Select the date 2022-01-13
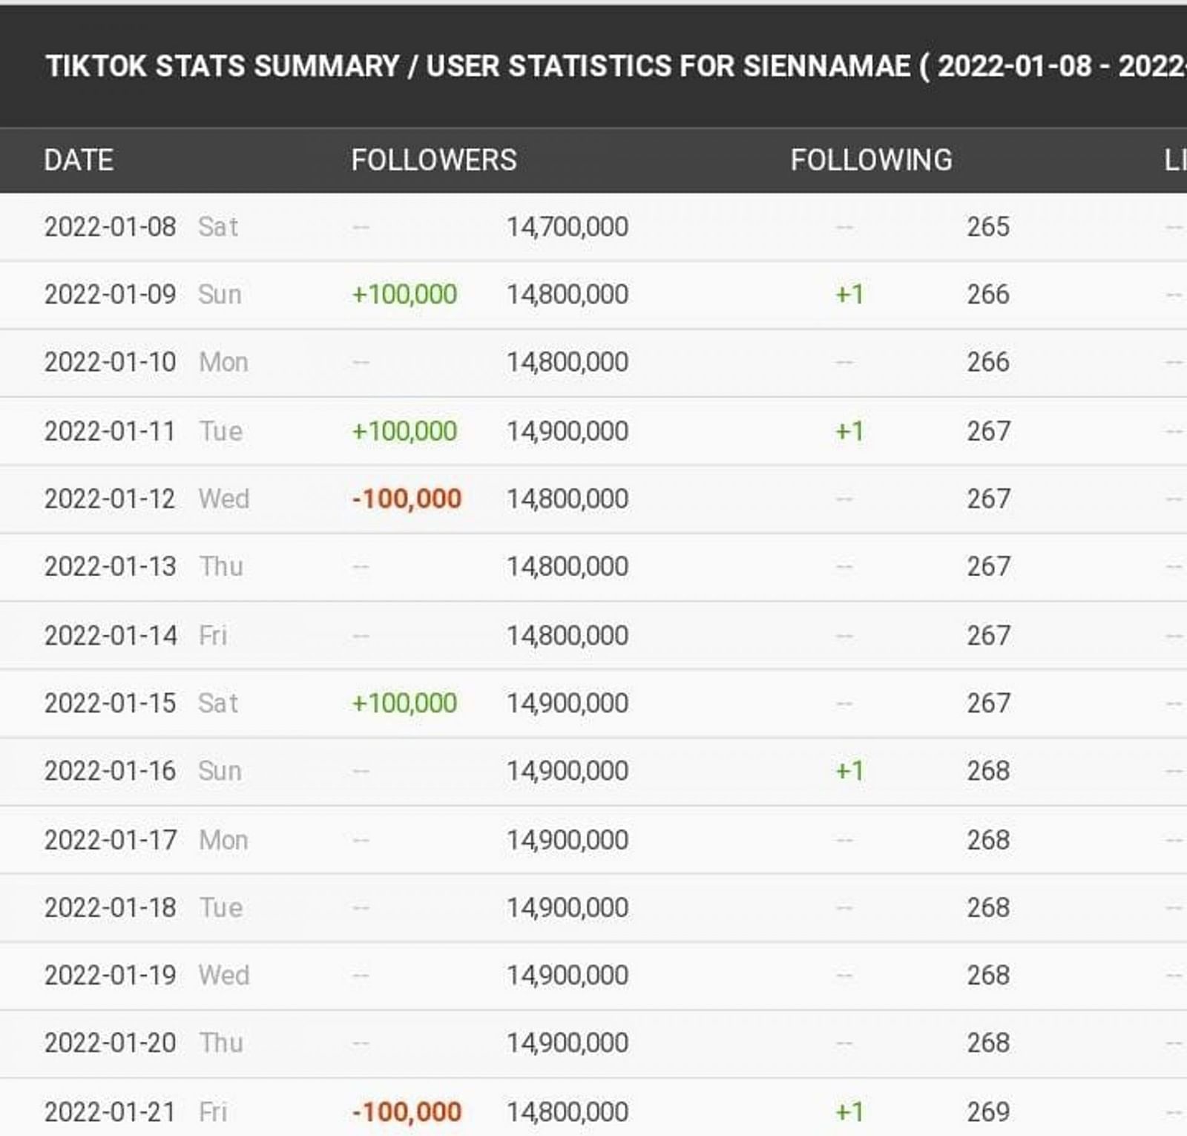 111,567
